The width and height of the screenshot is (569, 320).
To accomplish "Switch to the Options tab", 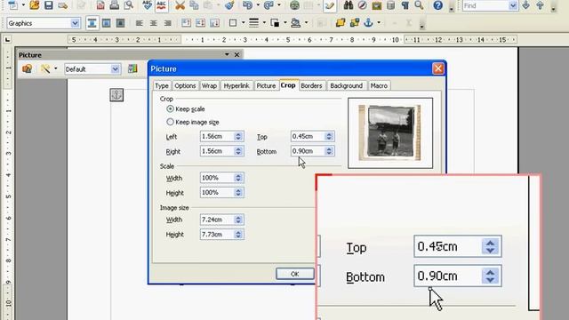I will tap(185, 85).
